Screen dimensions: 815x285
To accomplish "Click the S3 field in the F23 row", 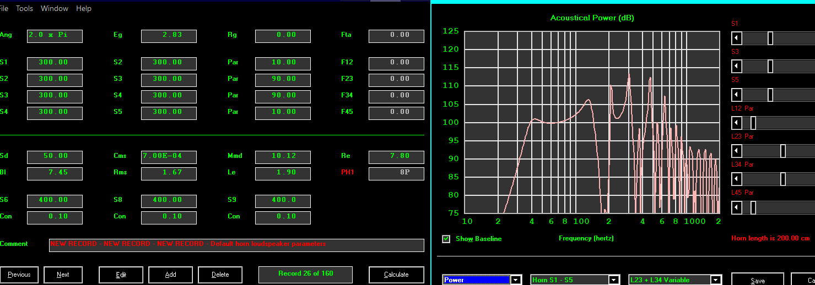I will click(169, 80).
